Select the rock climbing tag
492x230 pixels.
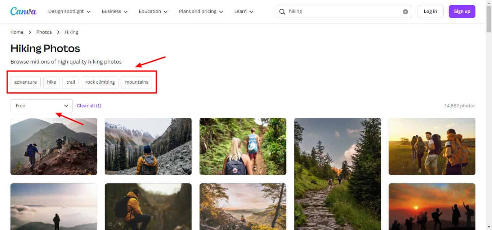[x=100, y=82]
